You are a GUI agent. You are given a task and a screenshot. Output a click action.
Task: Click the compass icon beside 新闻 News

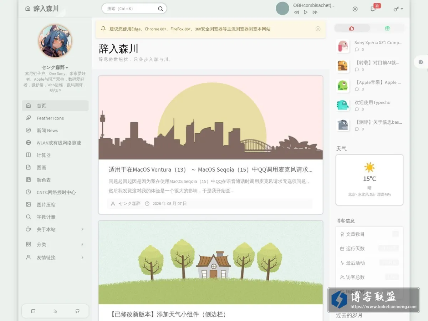click(29, 131)
